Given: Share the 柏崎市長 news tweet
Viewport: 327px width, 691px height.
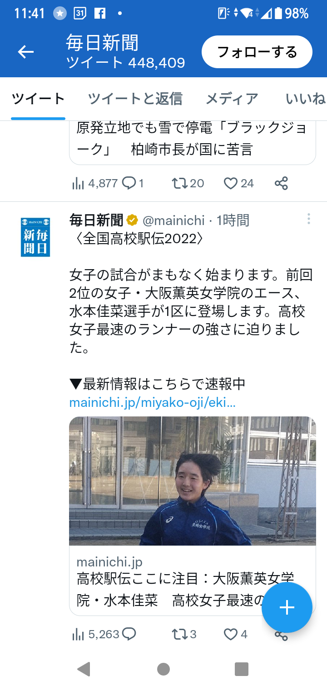Looking at the screenshot, I should tap(281, 183).
